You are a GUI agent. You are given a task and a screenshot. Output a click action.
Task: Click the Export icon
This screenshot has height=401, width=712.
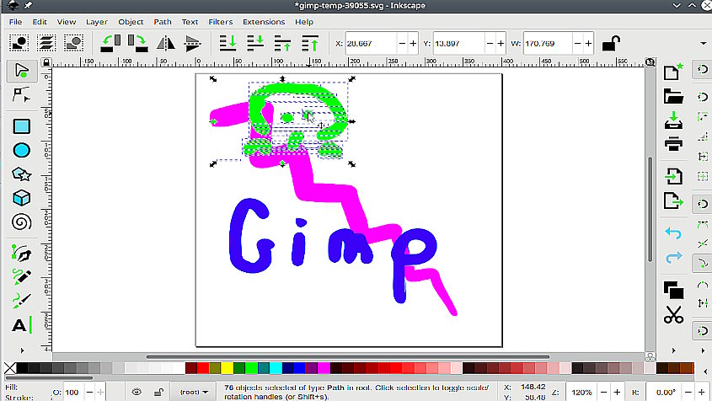tap(673, 200)
